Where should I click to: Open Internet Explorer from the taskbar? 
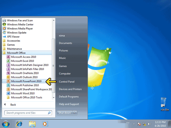coord(19,124)
